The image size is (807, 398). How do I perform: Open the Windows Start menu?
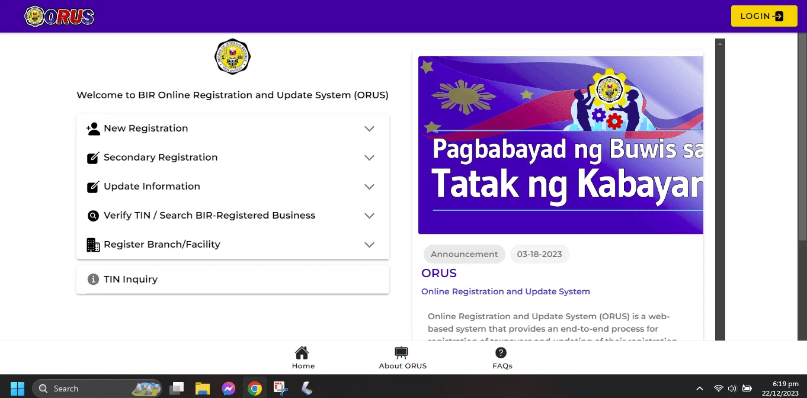tap(17, 389)
